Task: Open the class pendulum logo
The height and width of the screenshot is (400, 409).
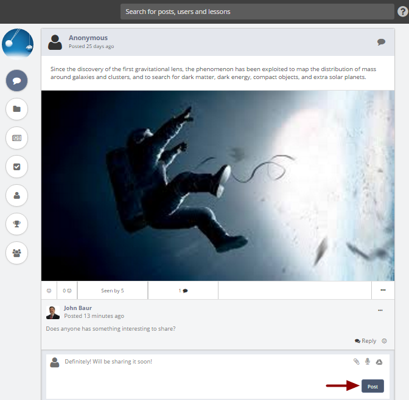Action: click(18, 44)
